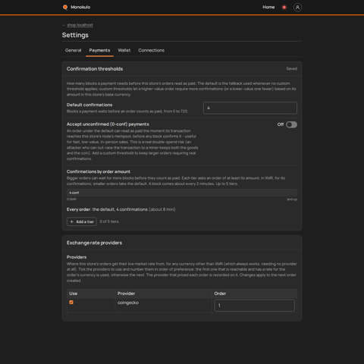
Task: Click the 'Every order' summary line
Action: (121, 209)
